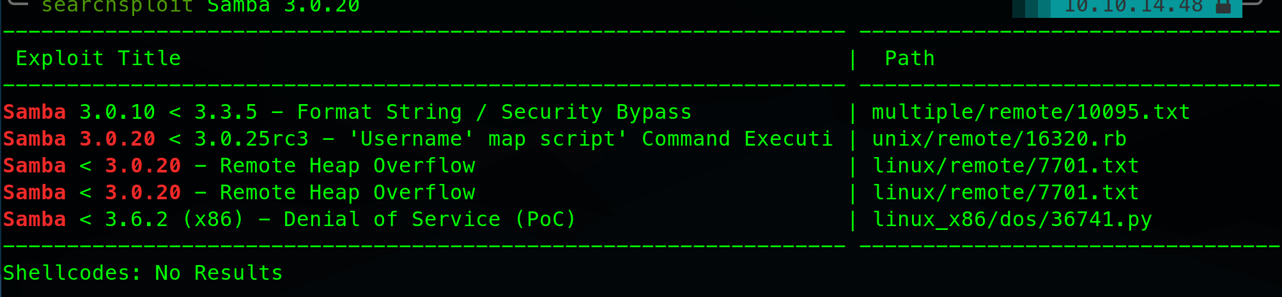Click the 3.0.25rc3 version text

251,139
